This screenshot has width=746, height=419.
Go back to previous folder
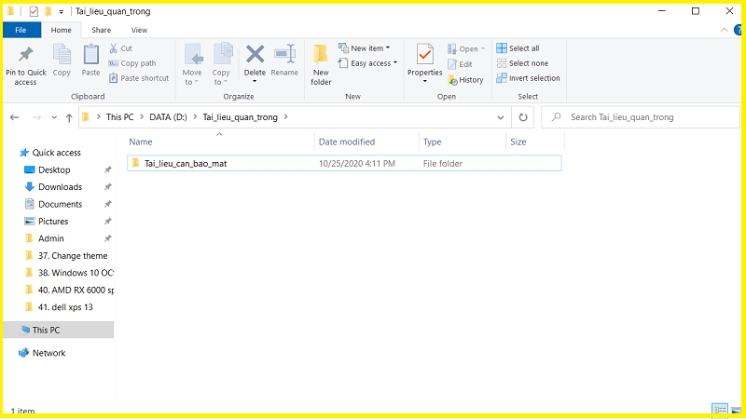pyautogui.click(x=14, y=117)
